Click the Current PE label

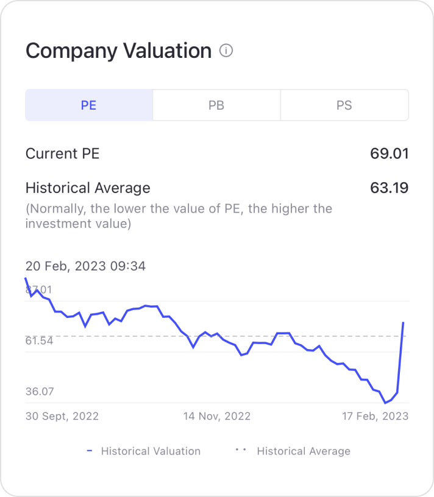pos(62,153)
